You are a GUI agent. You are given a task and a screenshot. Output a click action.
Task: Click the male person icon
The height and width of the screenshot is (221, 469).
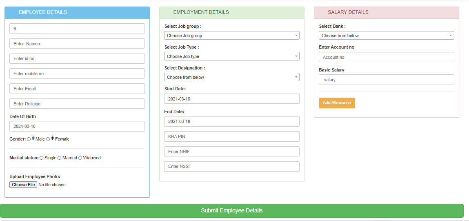33,138
